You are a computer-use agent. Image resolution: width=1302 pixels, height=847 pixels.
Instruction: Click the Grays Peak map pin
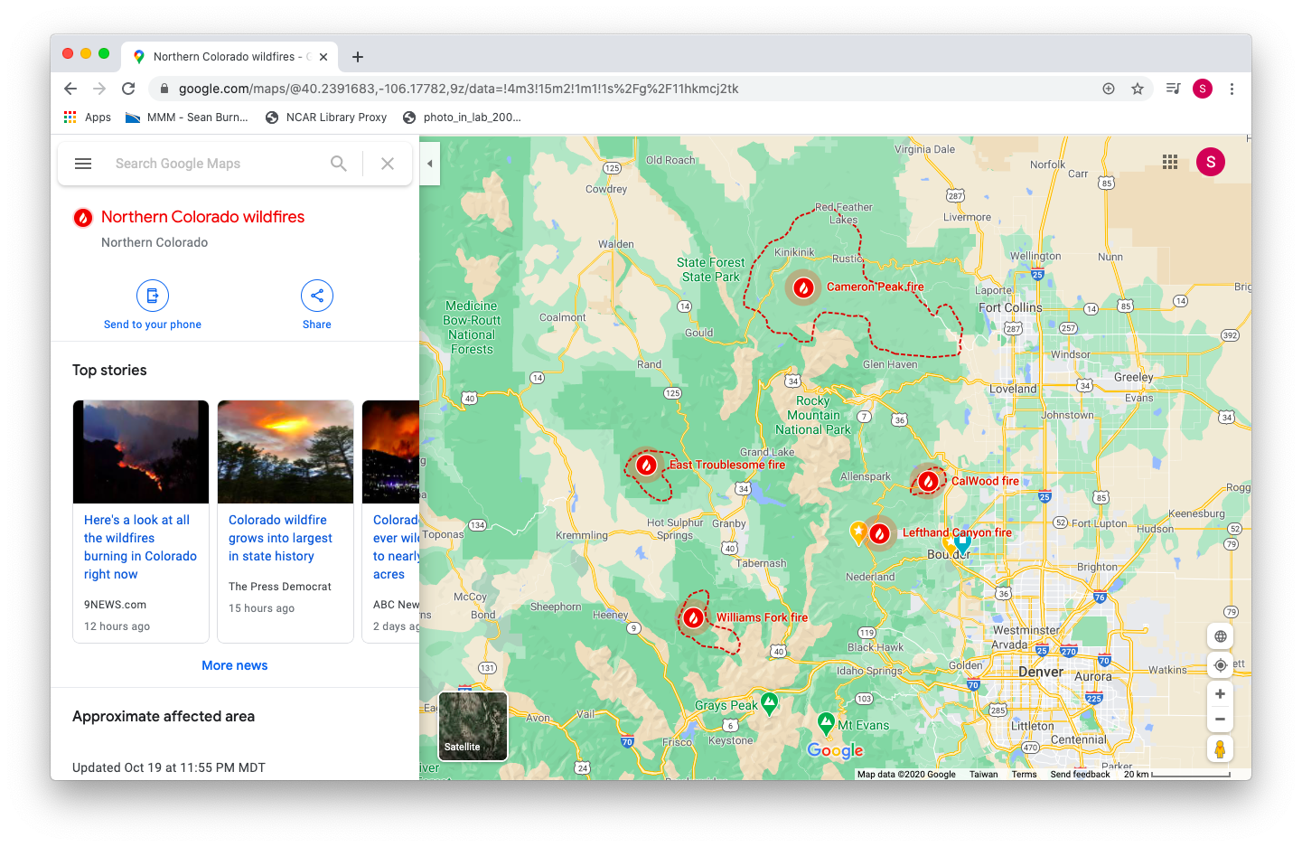pos(769,703)
